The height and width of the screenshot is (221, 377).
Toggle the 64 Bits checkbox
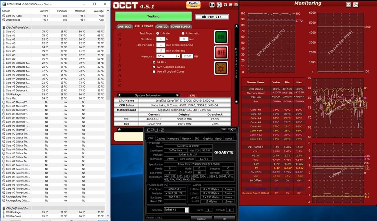pos(154,62)
